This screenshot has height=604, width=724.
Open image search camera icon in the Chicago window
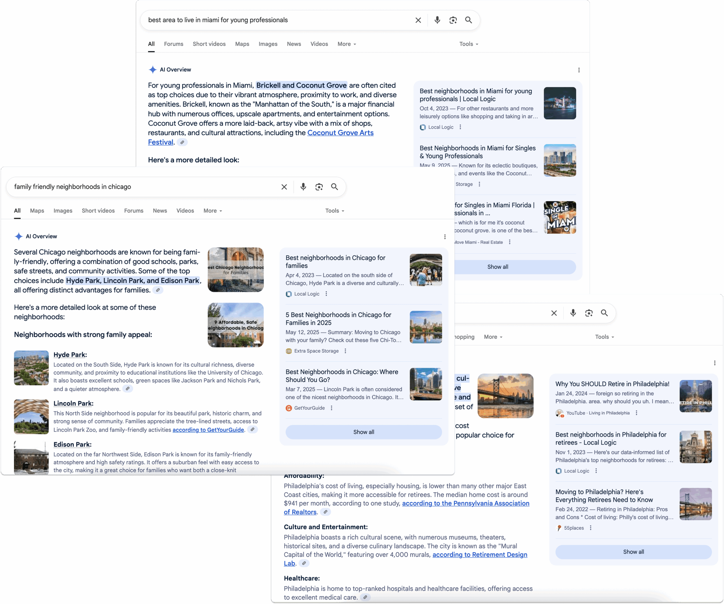pyautogui.click(x=319, y=187)
